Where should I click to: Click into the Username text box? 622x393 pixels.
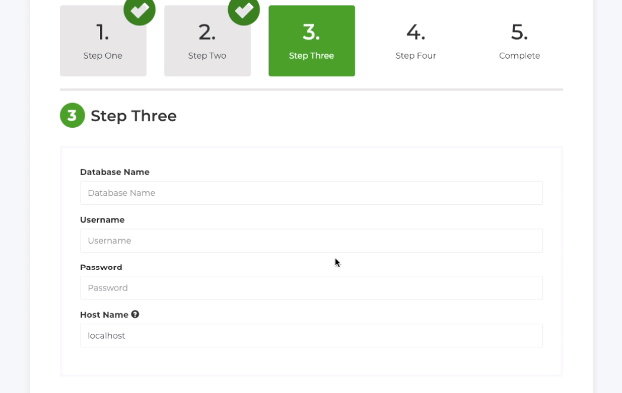click(x=311, y=241)
